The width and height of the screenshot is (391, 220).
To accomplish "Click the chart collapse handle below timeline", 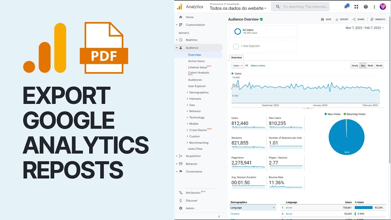I will tap(307, 108).
